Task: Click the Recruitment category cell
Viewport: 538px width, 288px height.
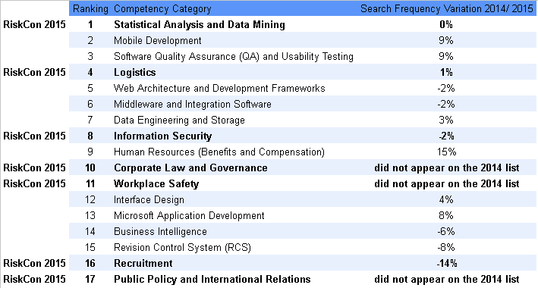Action: click(143, 263)
